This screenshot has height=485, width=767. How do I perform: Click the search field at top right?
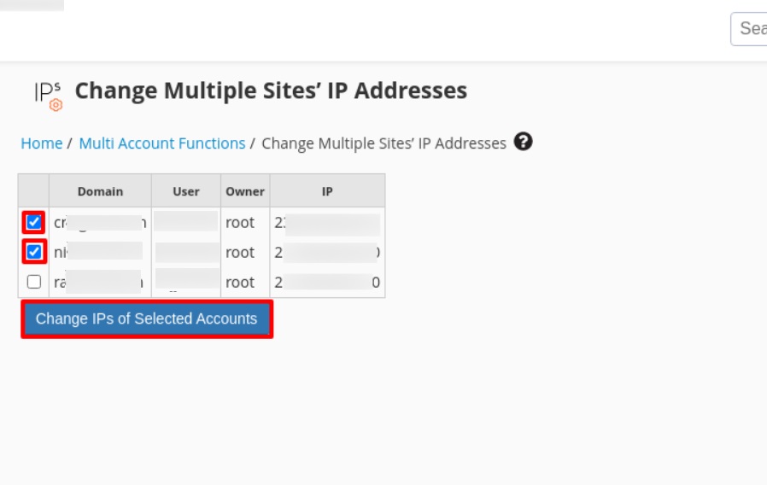[748, 29]
